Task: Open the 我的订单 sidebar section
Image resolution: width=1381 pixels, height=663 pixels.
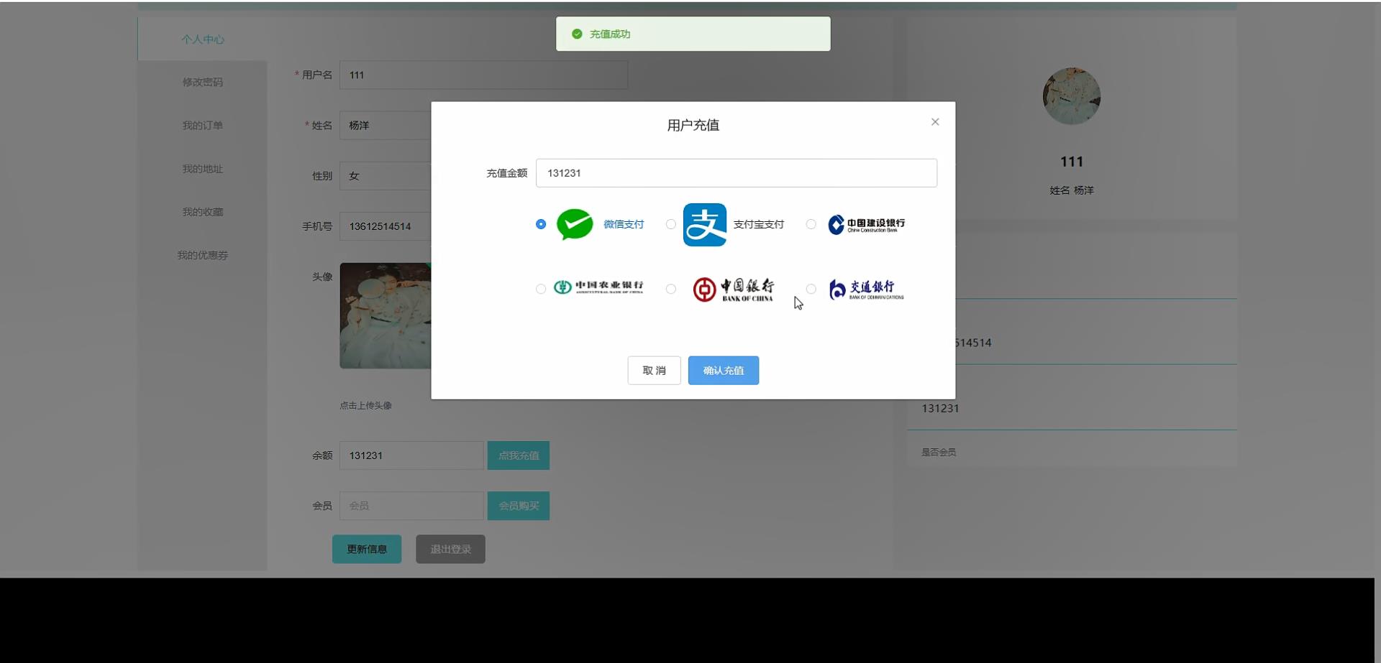Action: (202, 125)
